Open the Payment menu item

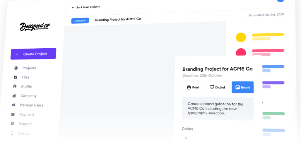(x=26, y=114)
